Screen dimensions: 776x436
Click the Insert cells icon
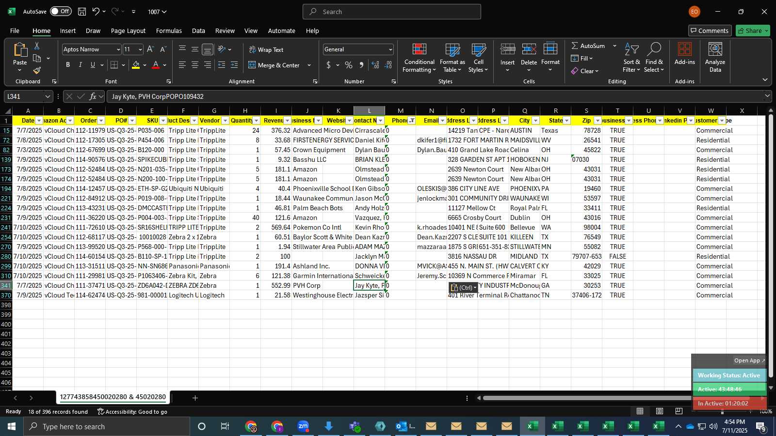coord(507,49)
